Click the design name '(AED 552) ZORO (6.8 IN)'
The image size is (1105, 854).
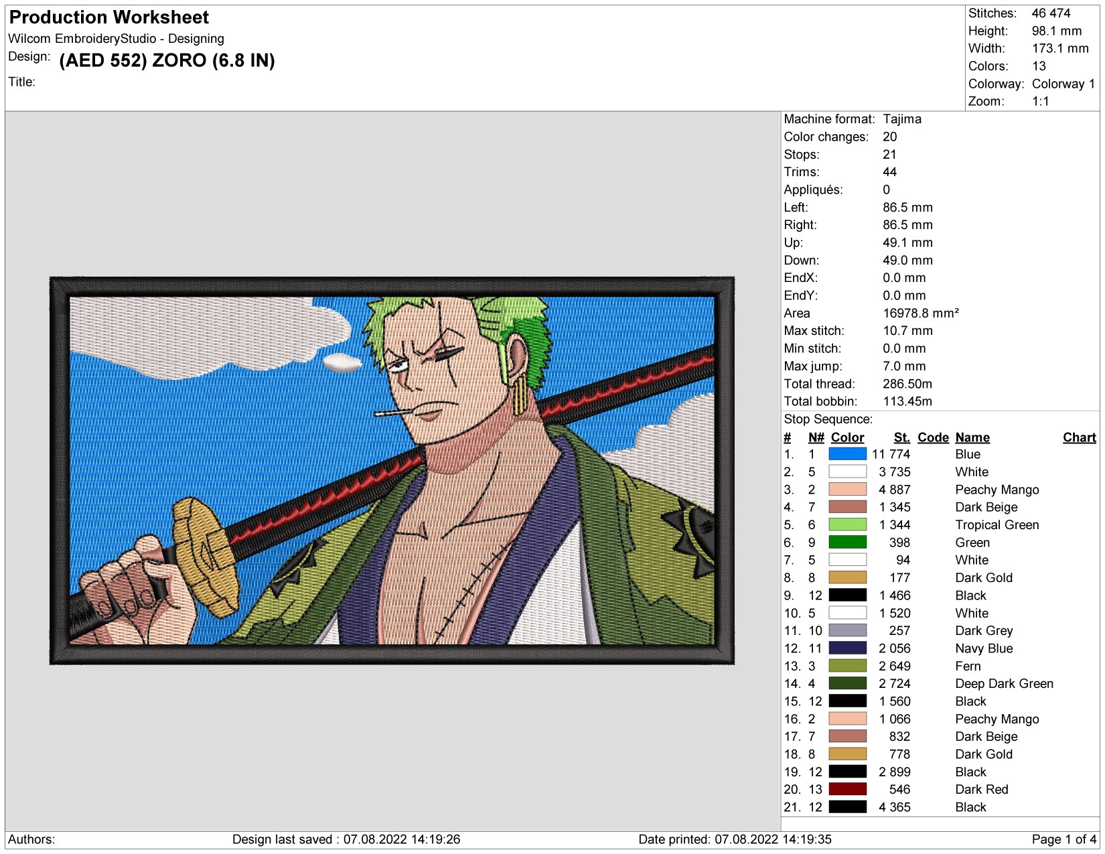coord(167,60)
